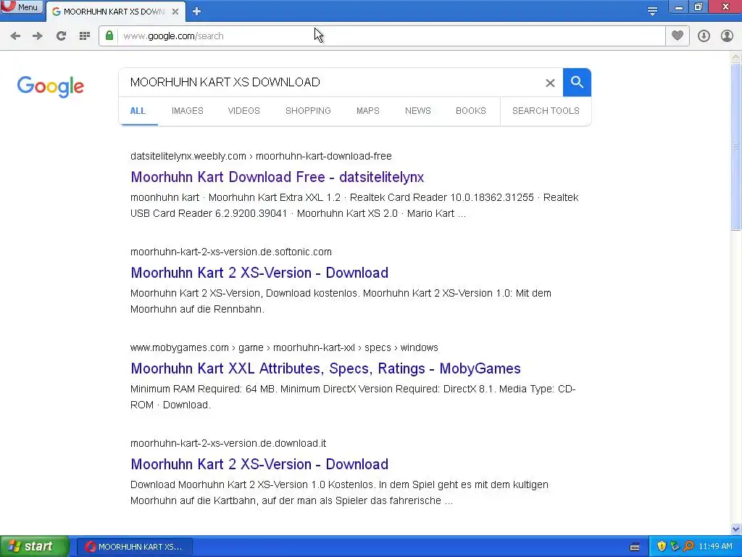Clear the search box with X icon
The image size is (742, 557).
point(550,83)
